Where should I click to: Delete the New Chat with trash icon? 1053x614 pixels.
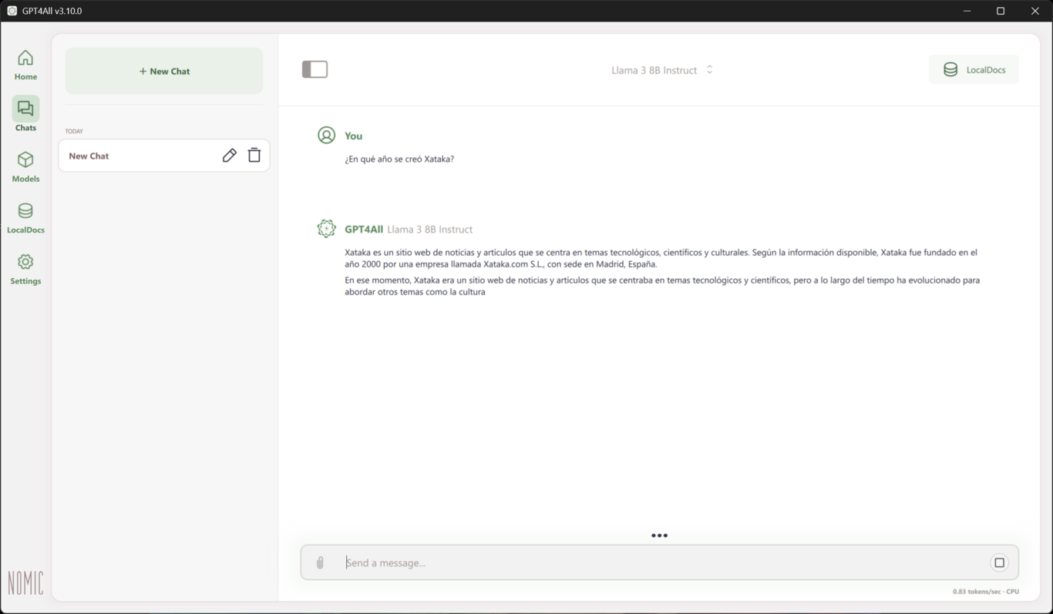254,156
